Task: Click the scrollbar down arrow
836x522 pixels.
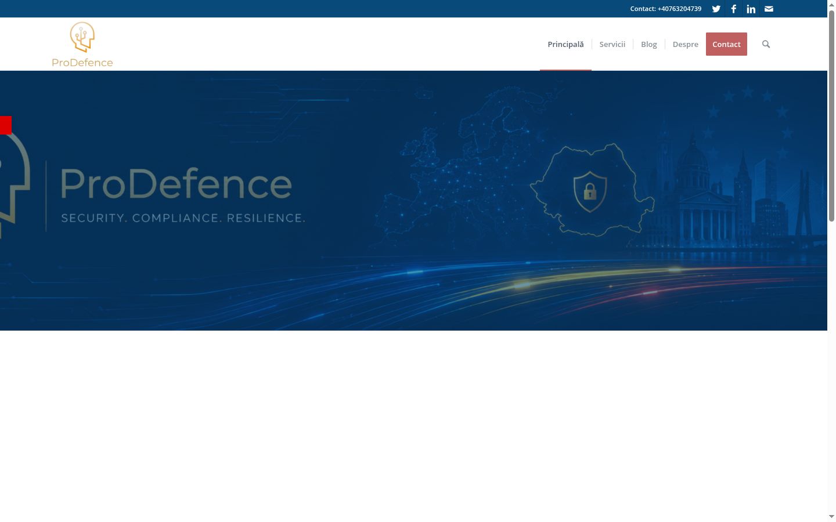Action: click(831, 516)
